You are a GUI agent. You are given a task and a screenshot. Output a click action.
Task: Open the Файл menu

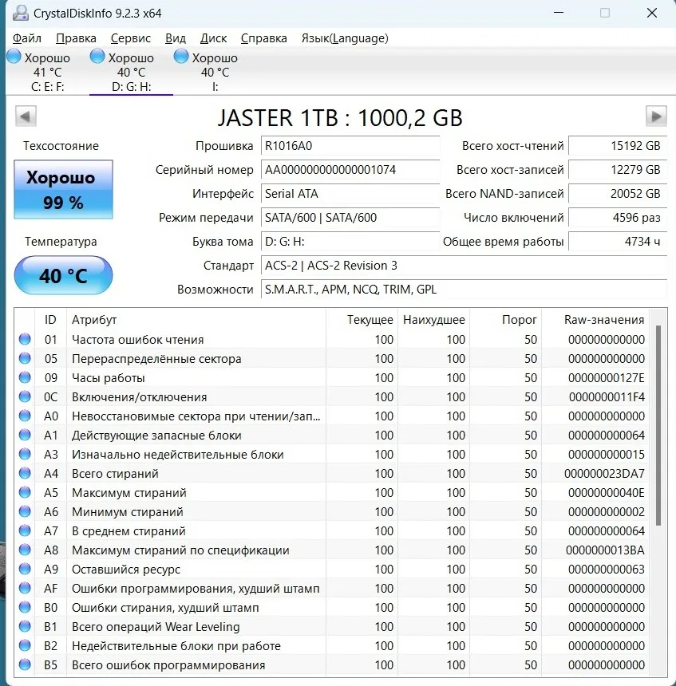27,38
